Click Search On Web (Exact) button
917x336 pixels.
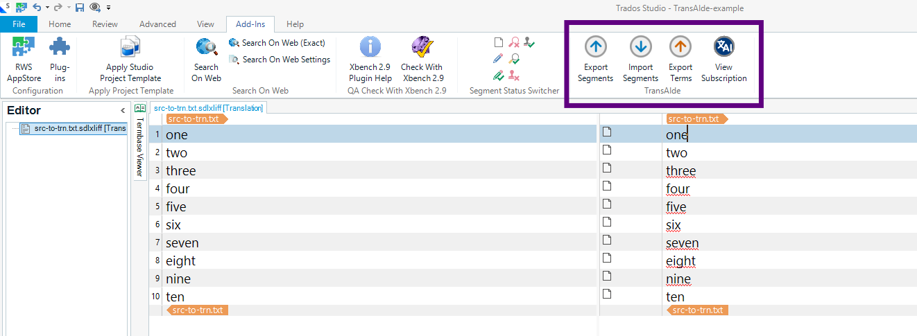277,43
